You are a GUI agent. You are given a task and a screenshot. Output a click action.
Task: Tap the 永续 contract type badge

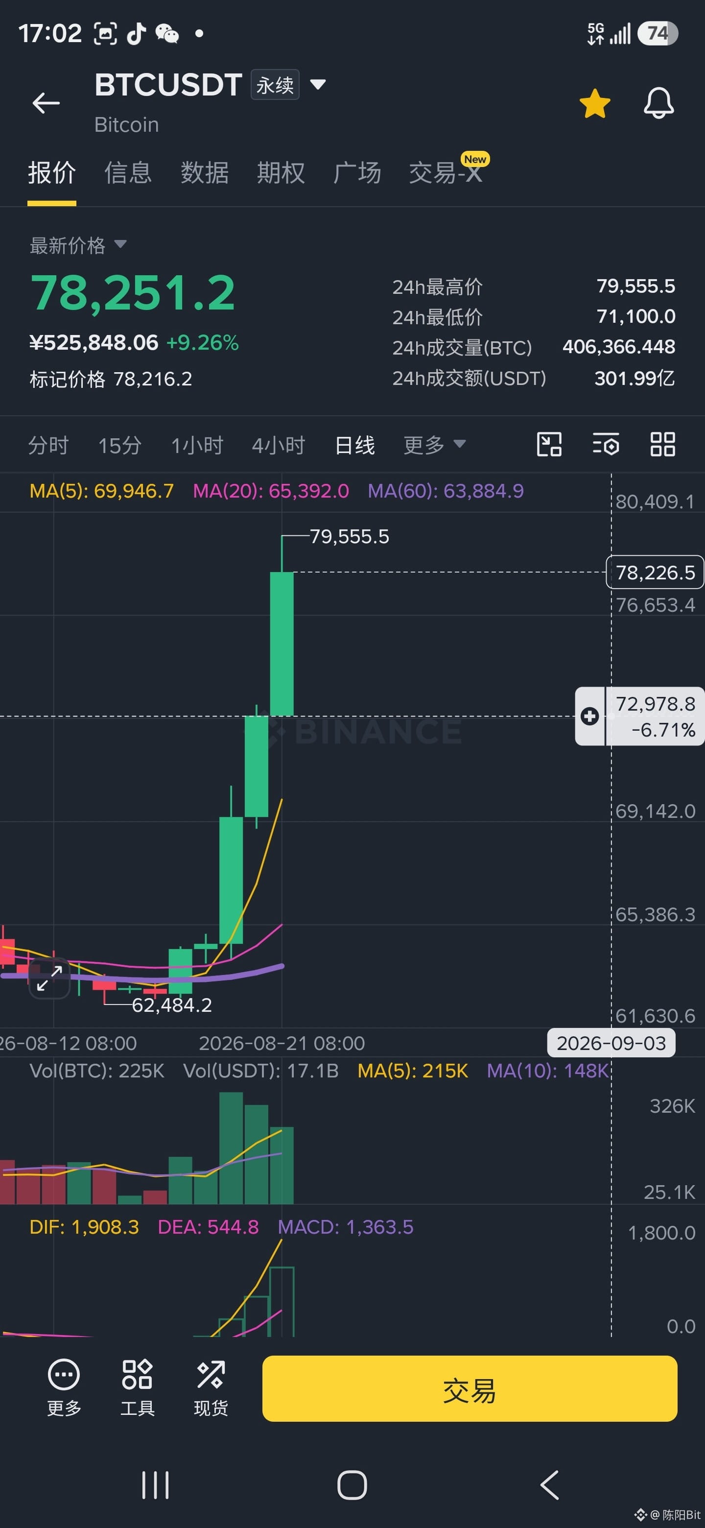click(x=275, y=85)
